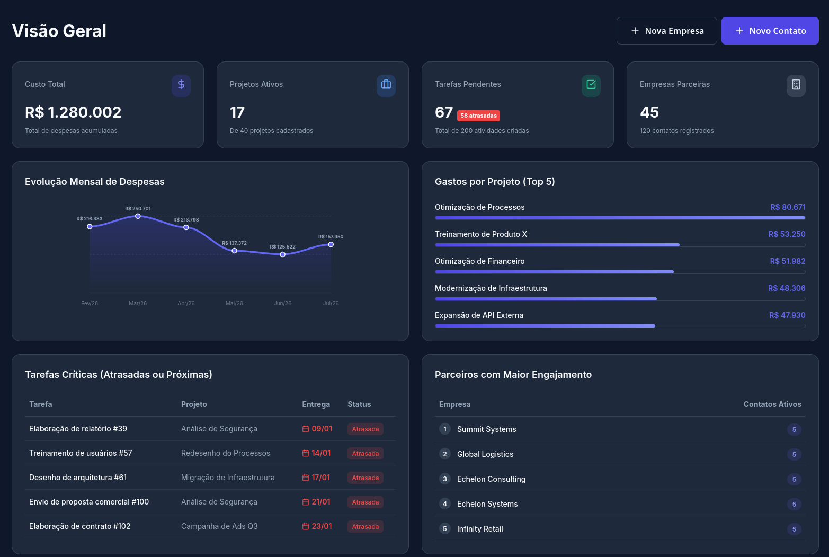Click the Treinamento de Produto X progress bar
This screenshot has height=557, width=829.
pyautogui.click(x=620, y=245)
